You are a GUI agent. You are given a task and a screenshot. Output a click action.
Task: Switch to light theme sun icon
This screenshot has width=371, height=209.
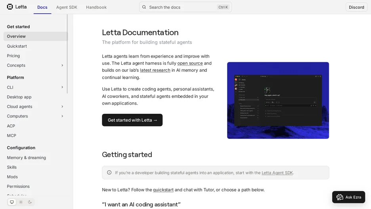tap(21, 202)
